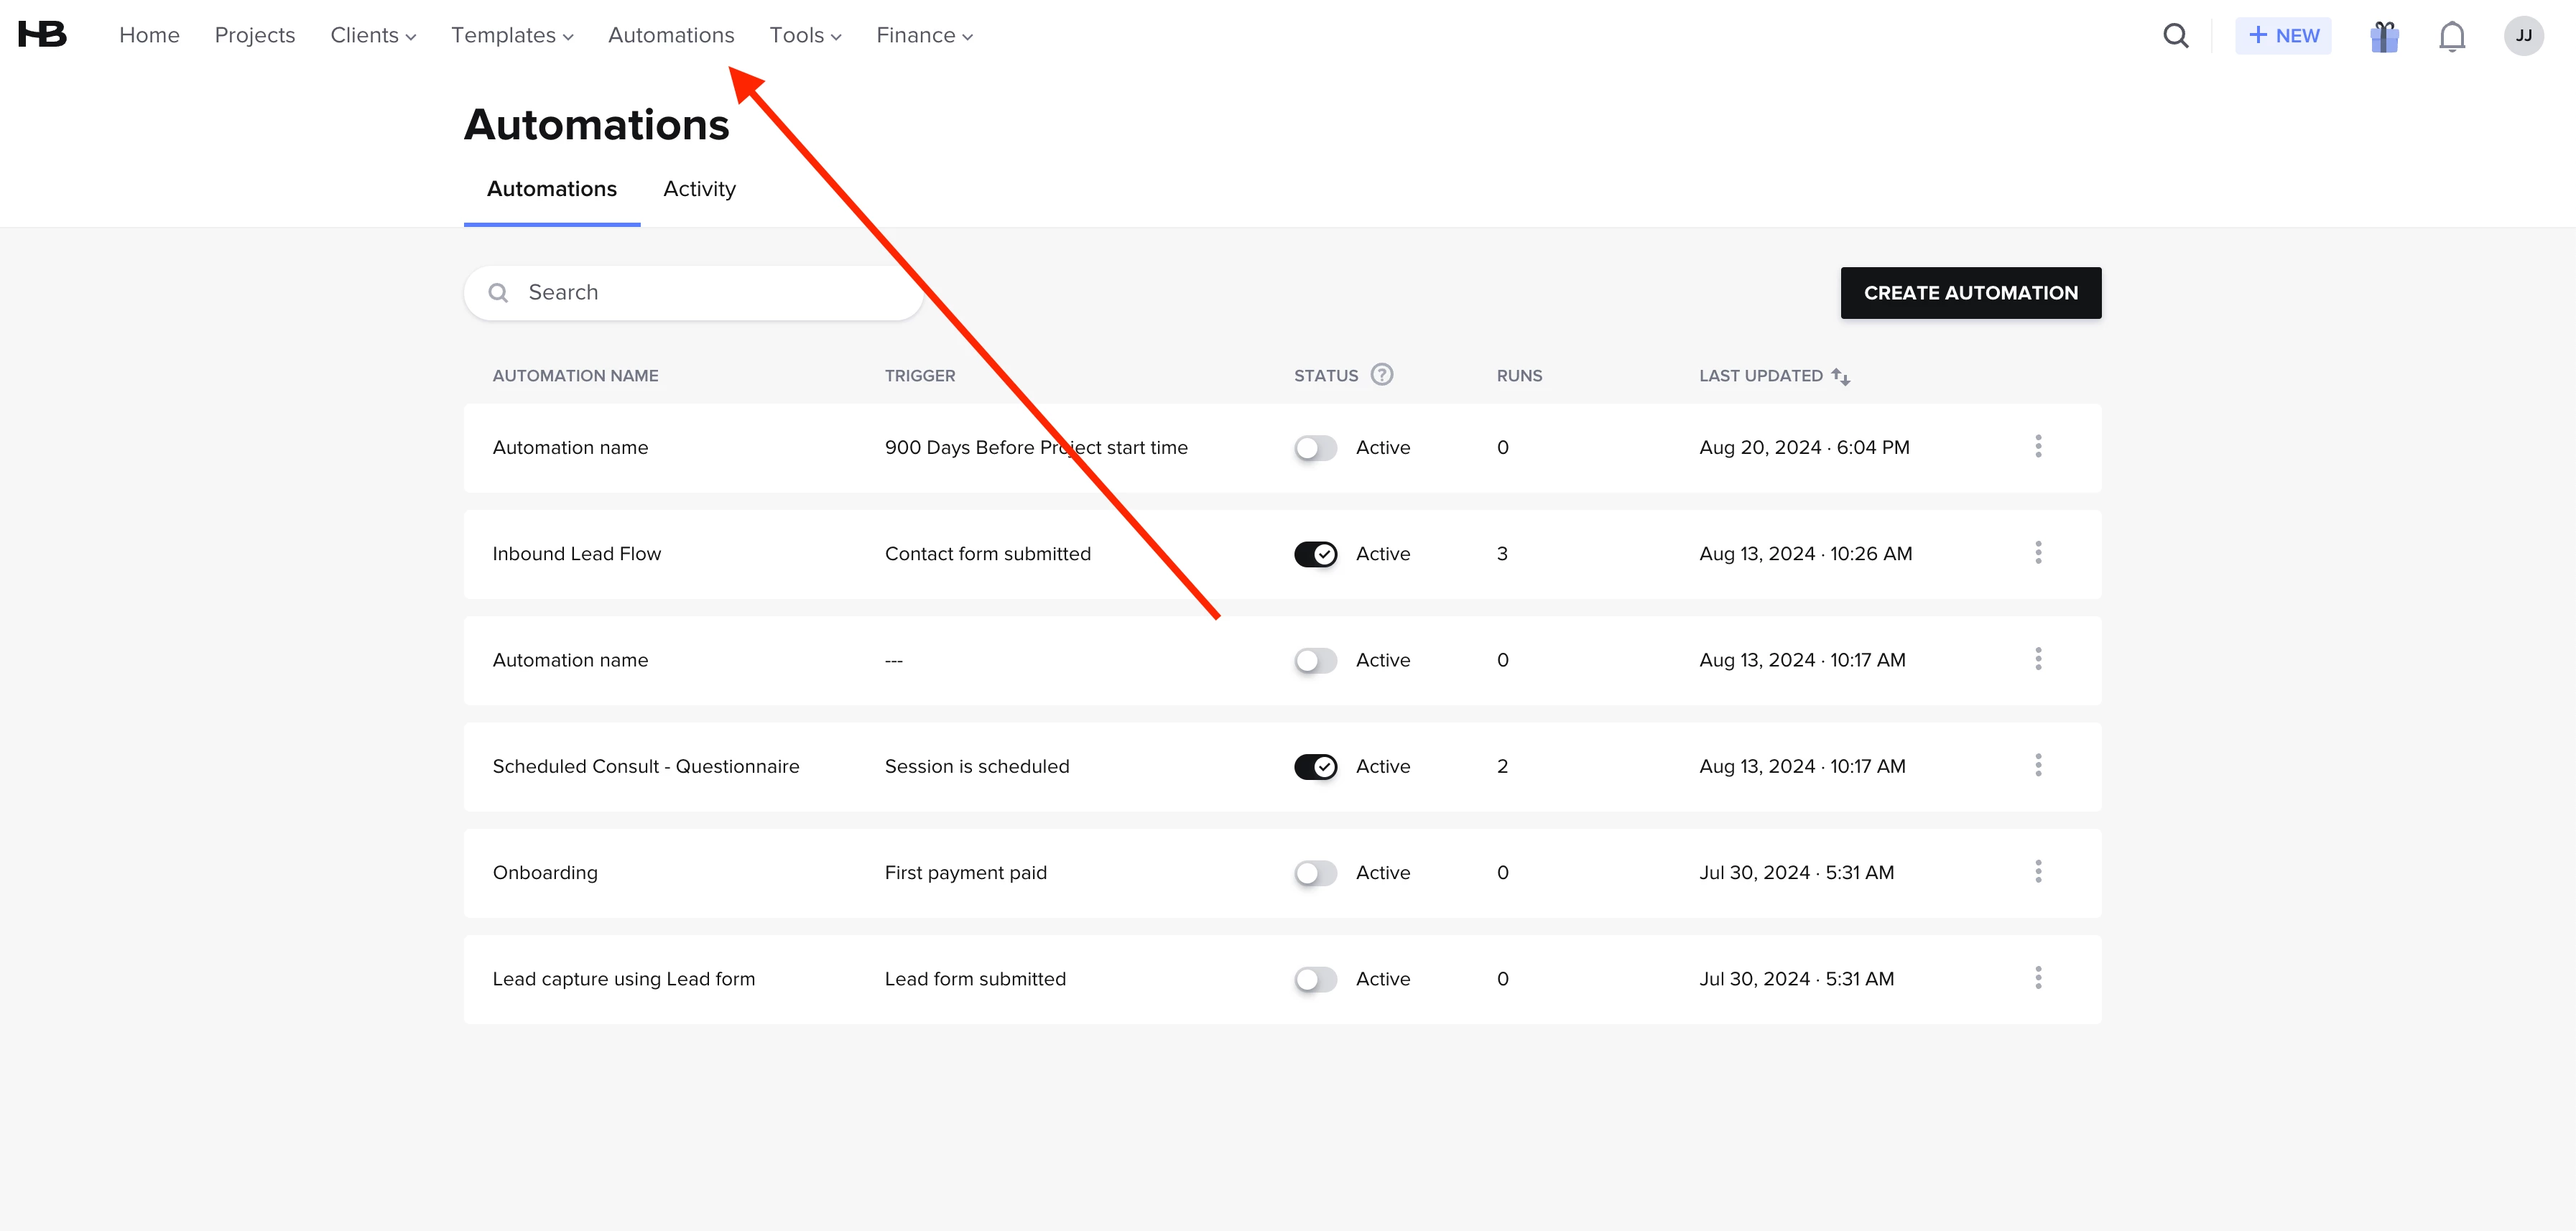The image size is (2576, 1231).
Task: Turn off Scheduled Consult - Questionnaire toggle
Action: (1315, 767)
